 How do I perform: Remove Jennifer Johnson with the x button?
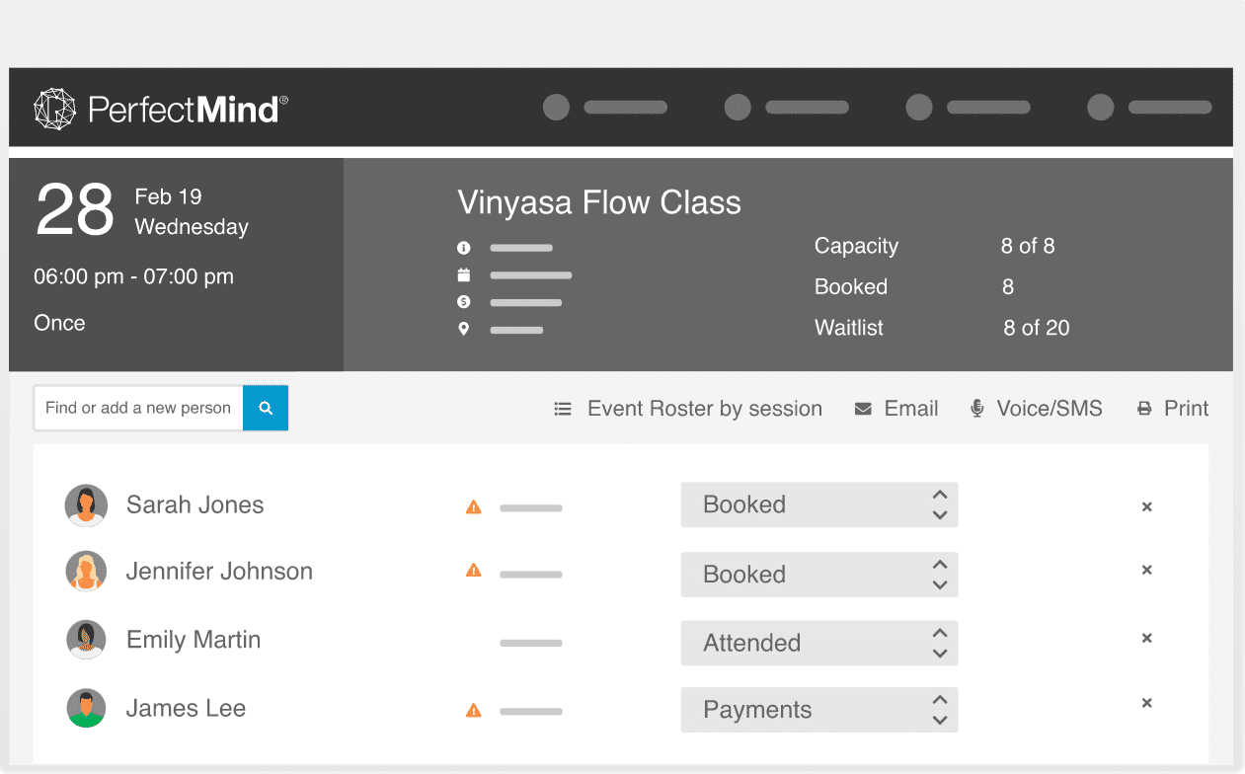1146,570
